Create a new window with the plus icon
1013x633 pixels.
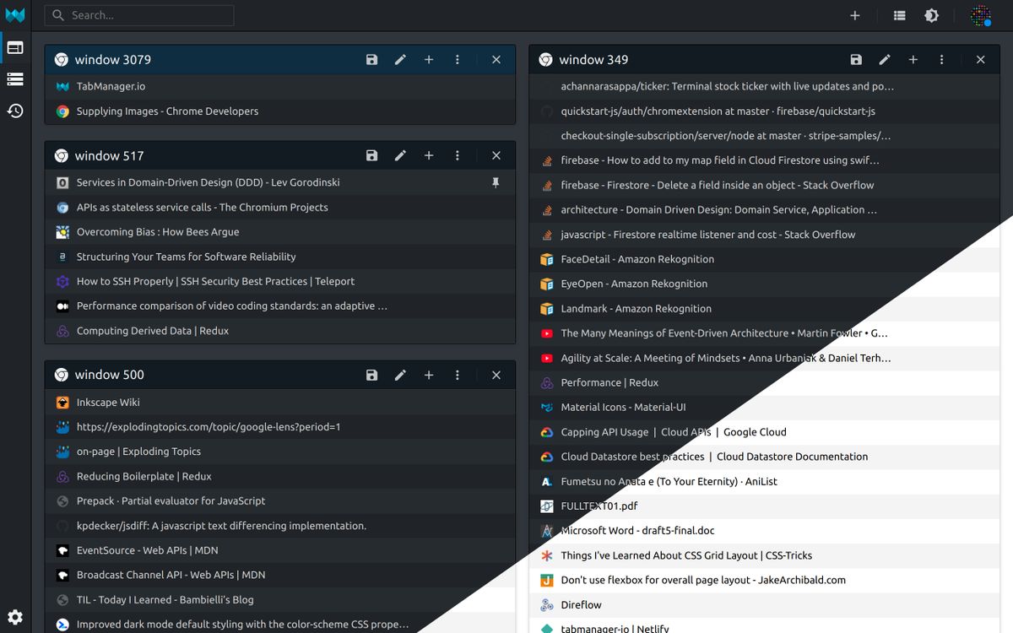pyautogui.click(x=854, y=15)
